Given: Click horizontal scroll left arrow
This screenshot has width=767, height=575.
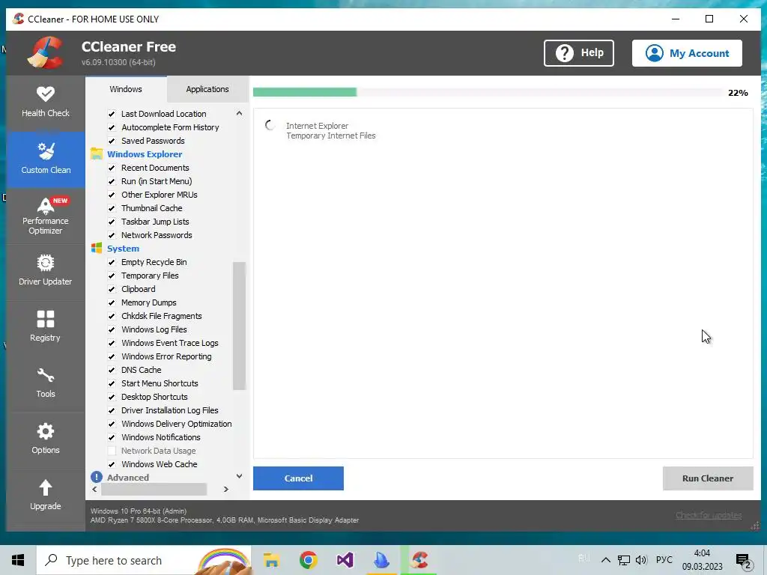Looking at the screenshot, I should click(94, 489).
